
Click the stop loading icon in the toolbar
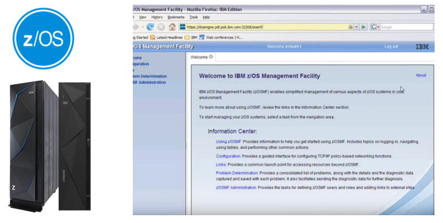(x=161, y=27)
